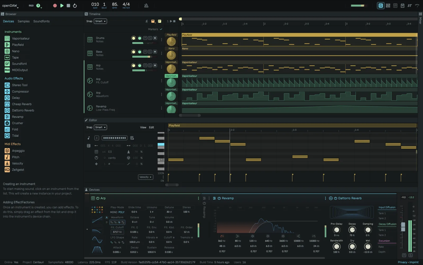Viewport: 423px width, 265px height.
Task: Mute the Drums track
Action: pyautogui.click(x=145, y=38)
